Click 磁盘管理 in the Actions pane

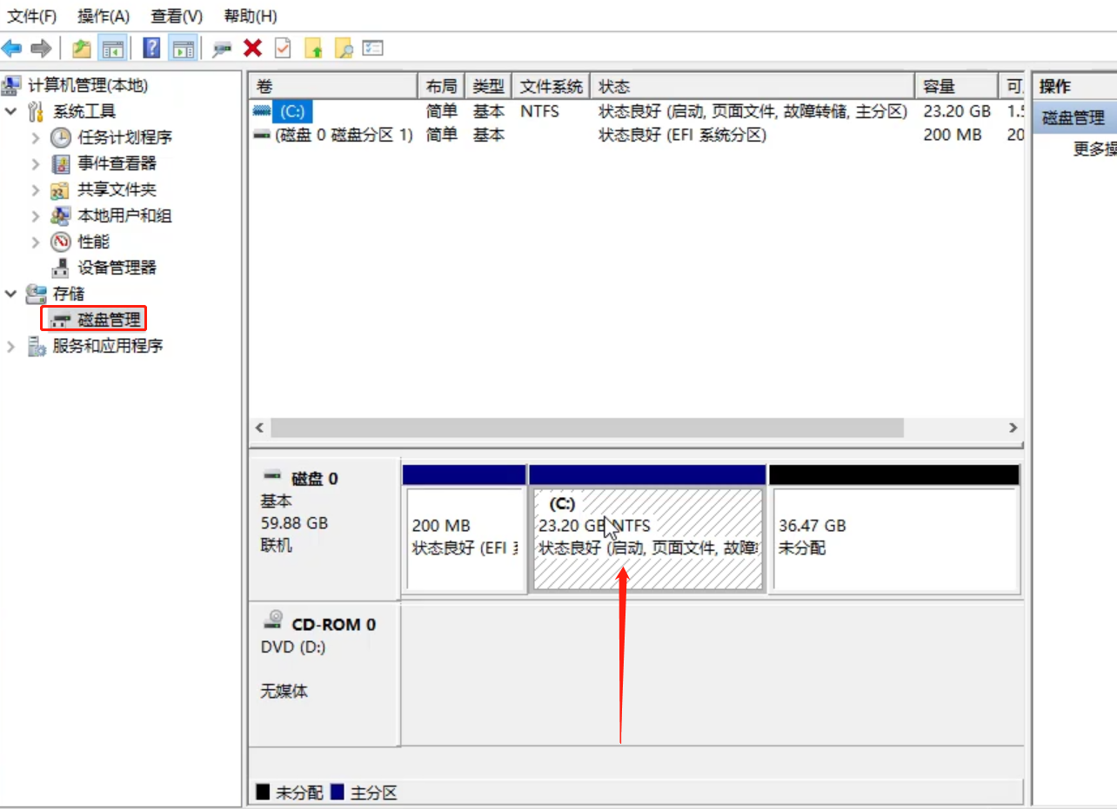pos(1075,118)
